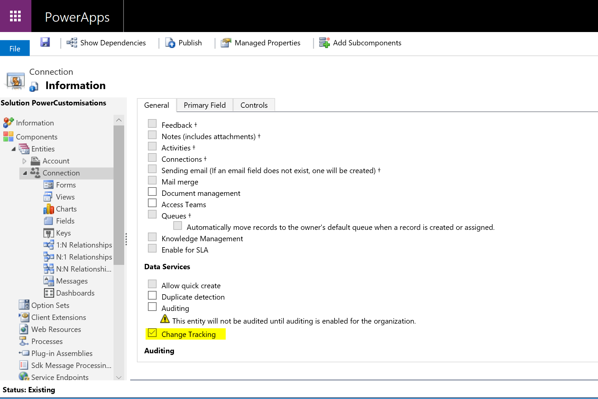Collapse the Entities tree node
The height and width of the screenshot is (399, 598).
point(14,149)
